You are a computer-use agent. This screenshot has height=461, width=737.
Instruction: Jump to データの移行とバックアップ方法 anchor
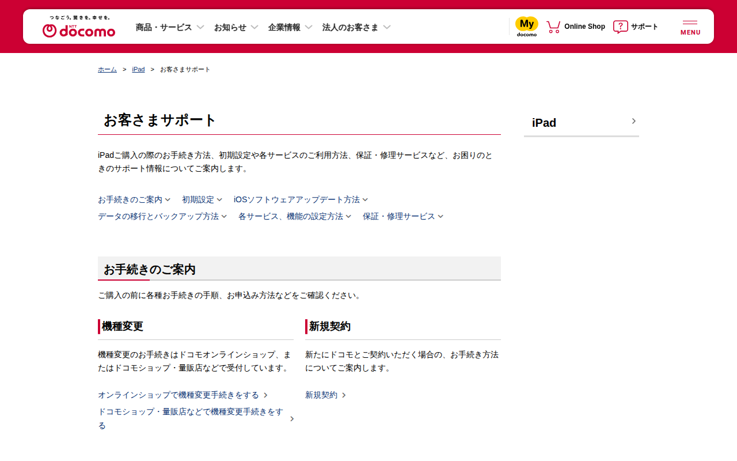(x=162, y=217)
